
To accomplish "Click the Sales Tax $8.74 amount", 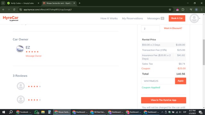I will coord(182,64).
